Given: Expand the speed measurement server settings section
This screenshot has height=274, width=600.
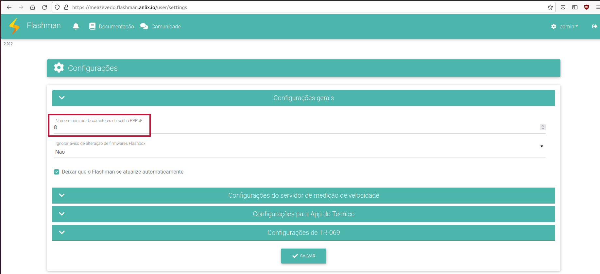Looking at the screenshot, I should click(303, 195).
